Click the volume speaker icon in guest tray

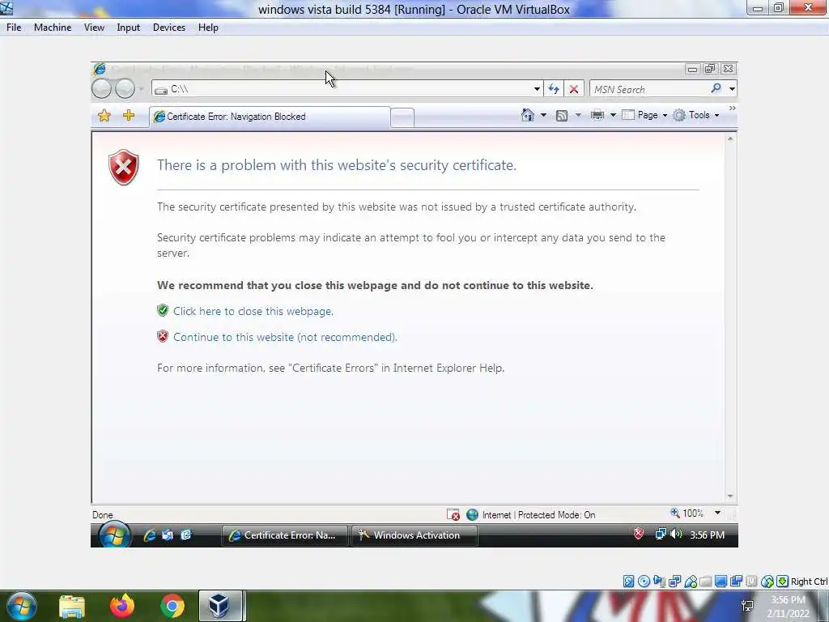click(676, 535)
